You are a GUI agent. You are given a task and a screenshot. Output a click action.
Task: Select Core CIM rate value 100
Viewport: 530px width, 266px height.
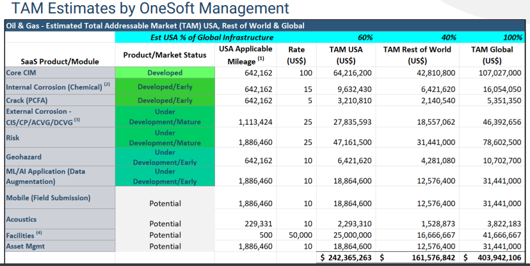pyautogui.click(x=306, y=73)
